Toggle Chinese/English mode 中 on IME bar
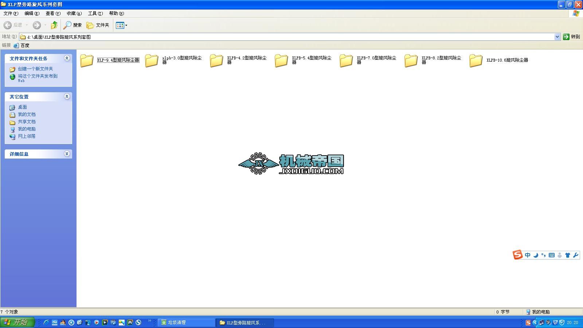This screenshot has width=583, height=328. click(x=528, y=255)
